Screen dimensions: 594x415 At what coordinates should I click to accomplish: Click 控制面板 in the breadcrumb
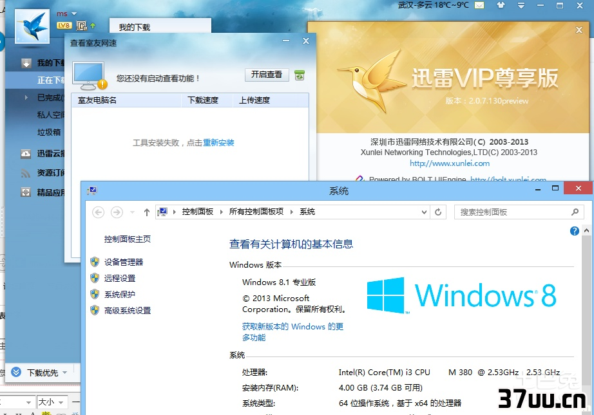click(x=197, y=212)
